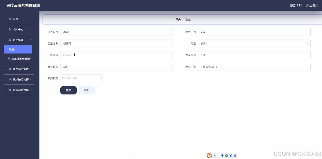322x159 pixels.
Task: Cancel the form with 取消 button
Action: coord(87,90)
